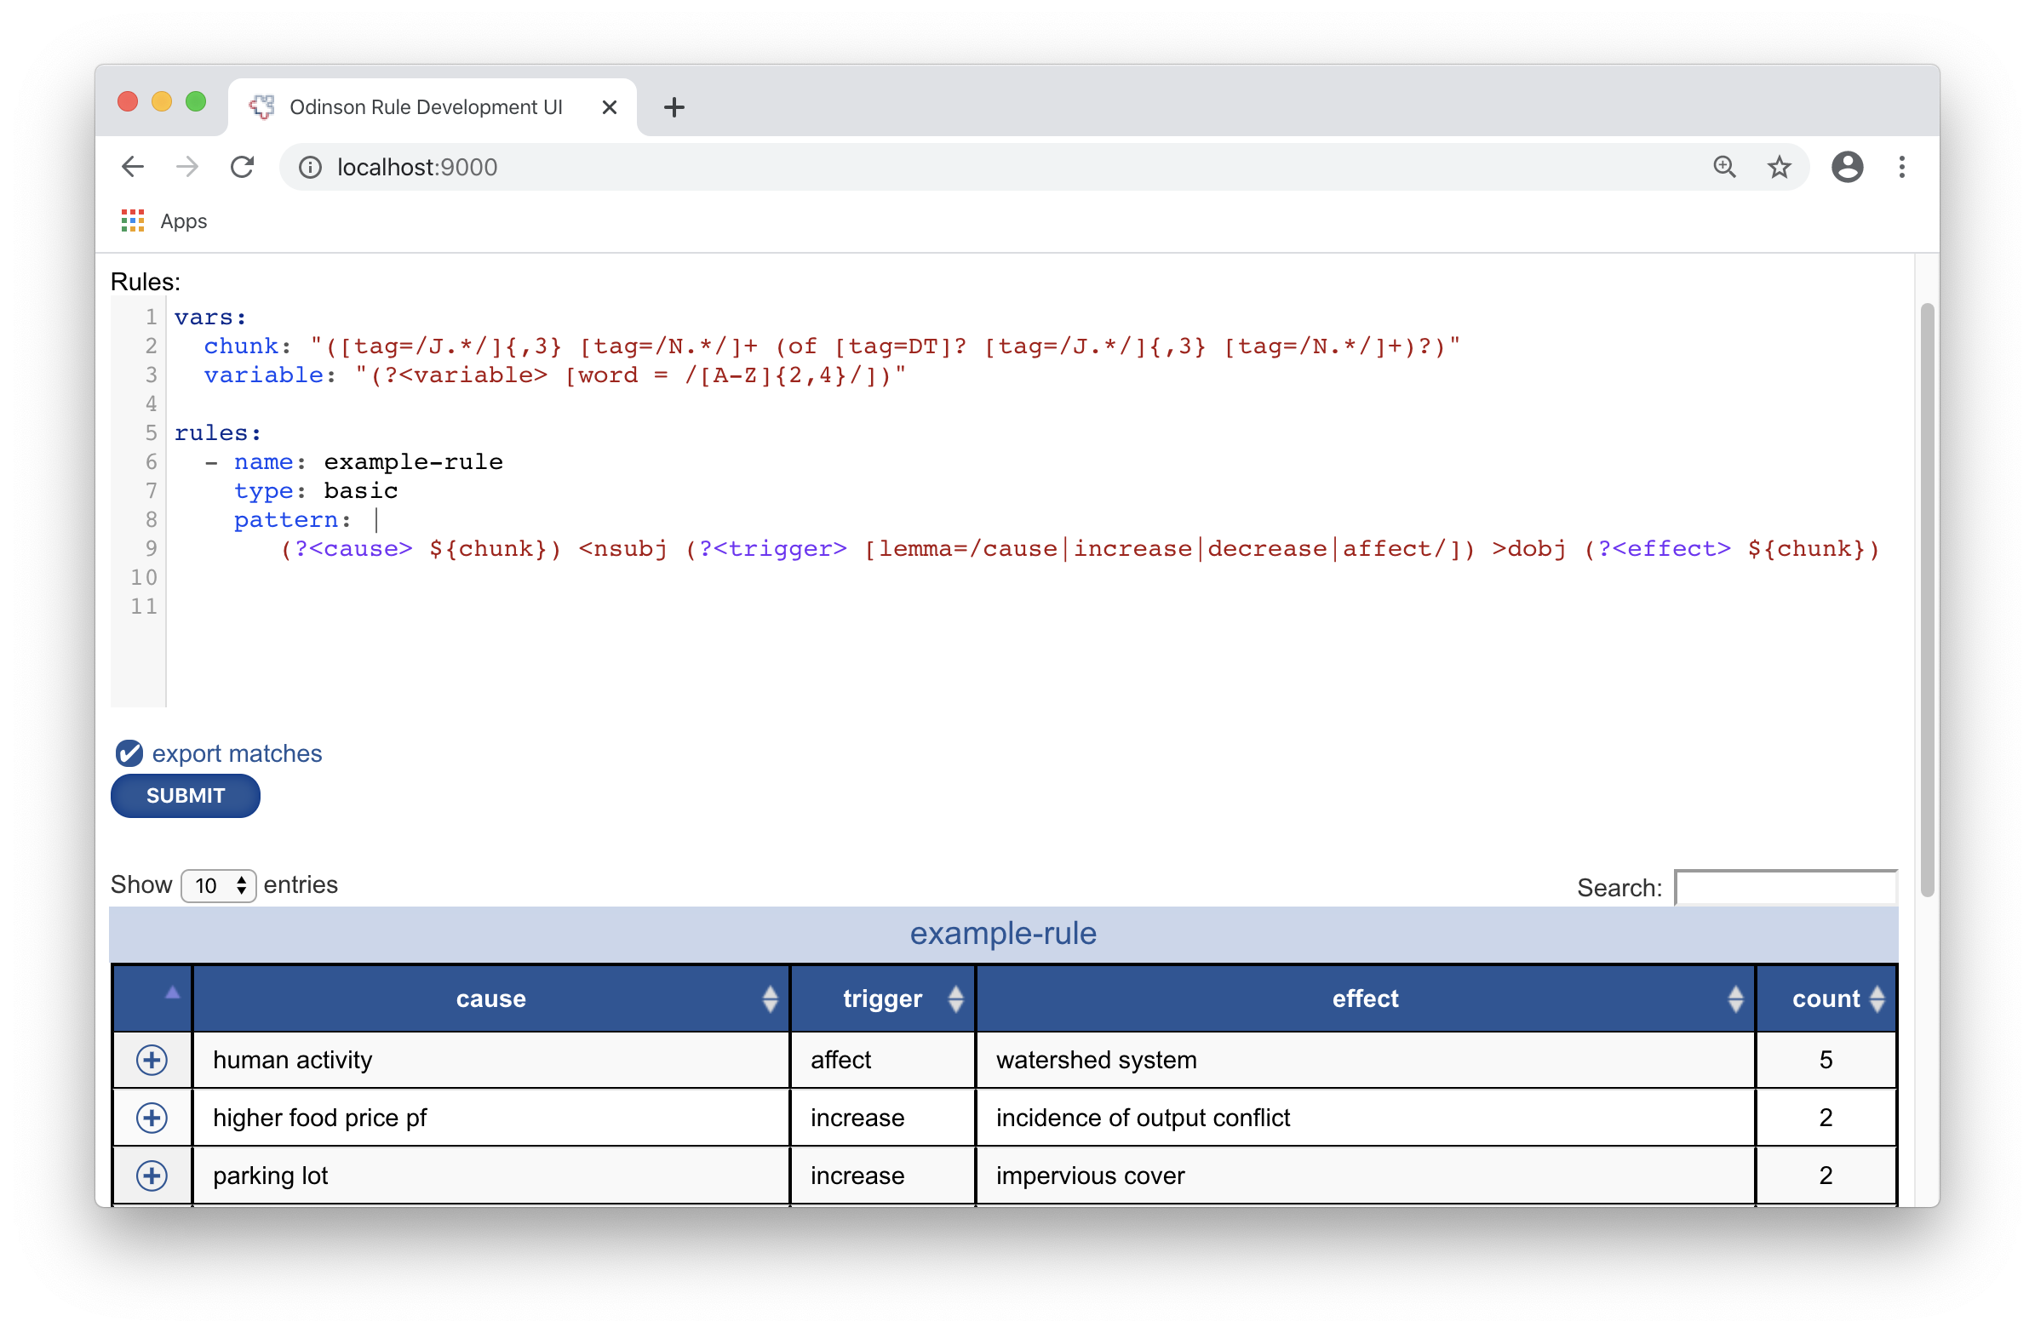Screen dimensions: 2035x1333
Task: Sort table by cause column
Action: [490, 998]
